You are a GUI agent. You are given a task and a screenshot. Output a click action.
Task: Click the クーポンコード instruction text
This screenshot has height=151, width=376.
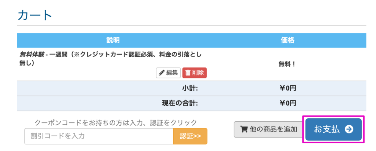[x=116, y=122]
